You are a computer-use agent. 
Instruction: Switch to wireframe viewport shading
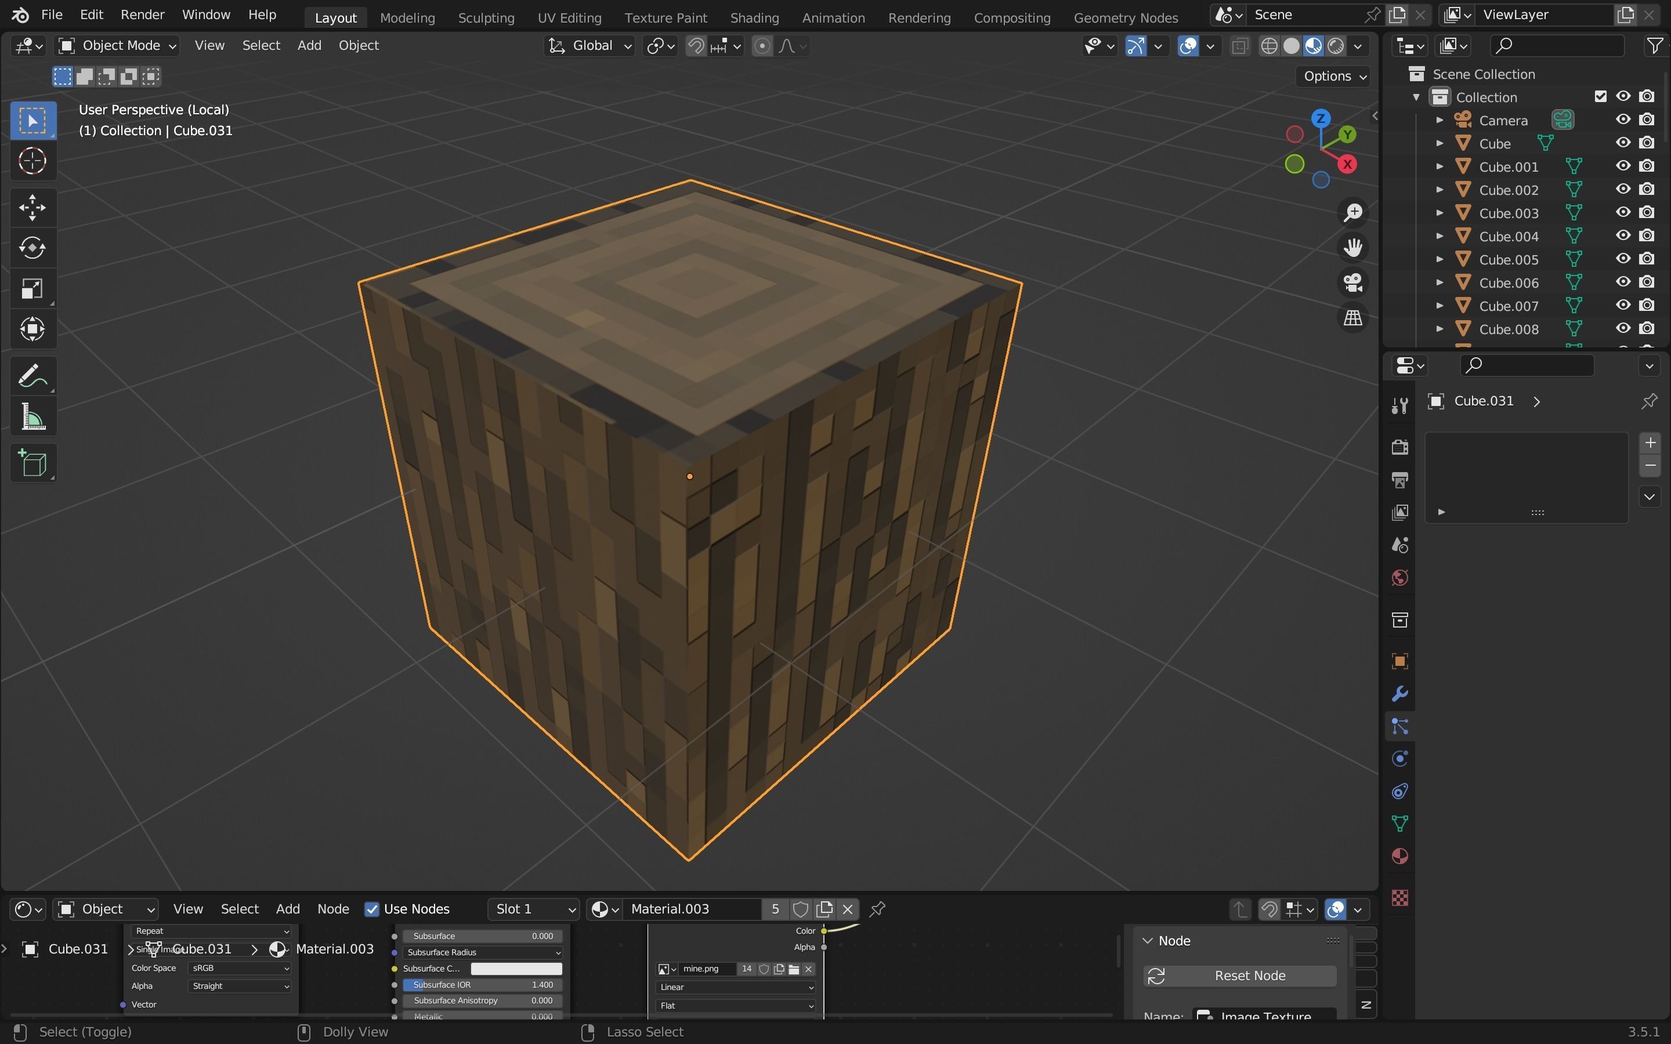[x=1269, y=46]
